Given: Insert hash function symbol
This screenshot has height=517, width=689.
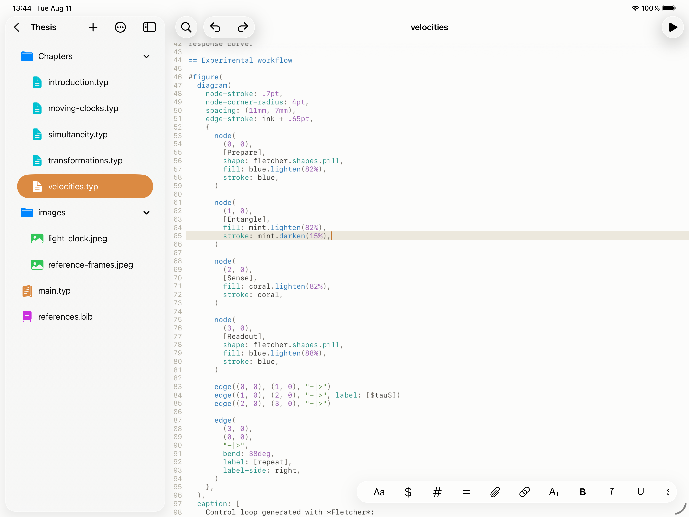Looking at the screenshot, I should (437, 492).
